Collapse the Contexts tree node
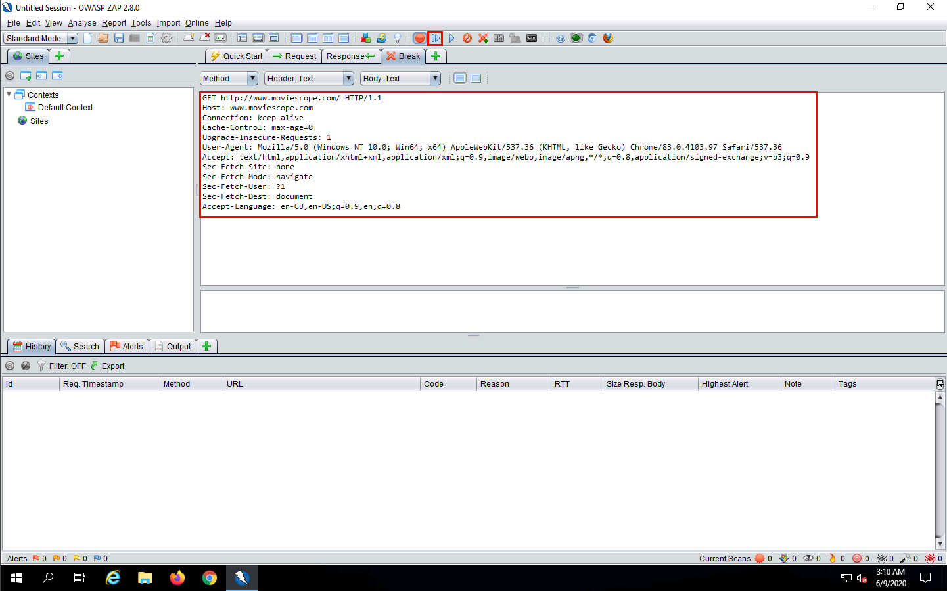 click(9, 95)
